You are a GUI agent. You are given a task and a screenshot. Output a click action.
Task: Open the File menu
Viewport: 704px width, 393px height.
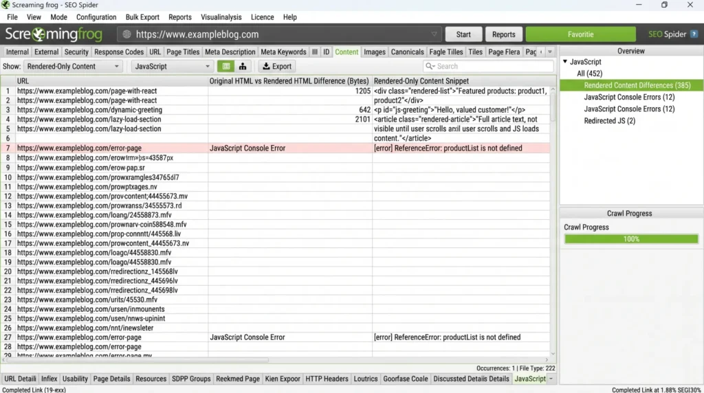(12, 17)
